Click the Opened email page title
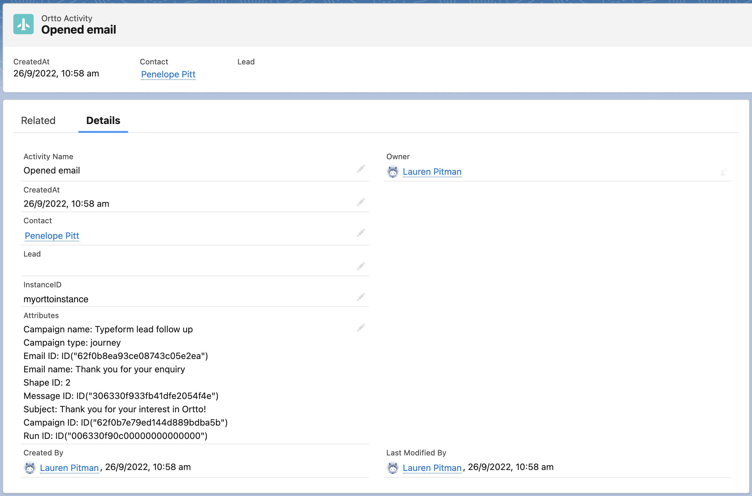Screen dimensions: 752x496 pyautogui.click(x=79, y=30)
